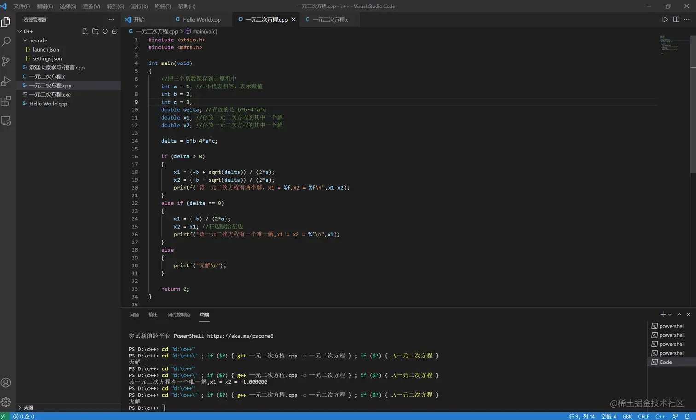The height and width of the screenshot is (420, 696).
Task: Switch to the Hello World.cpp tab
Action: (201, 20)
